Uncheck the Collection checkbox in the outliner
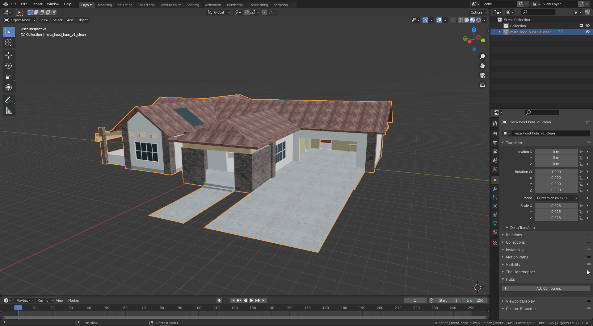Image resolution: width=593 pixels, height=326 pixels. [581, 26]
